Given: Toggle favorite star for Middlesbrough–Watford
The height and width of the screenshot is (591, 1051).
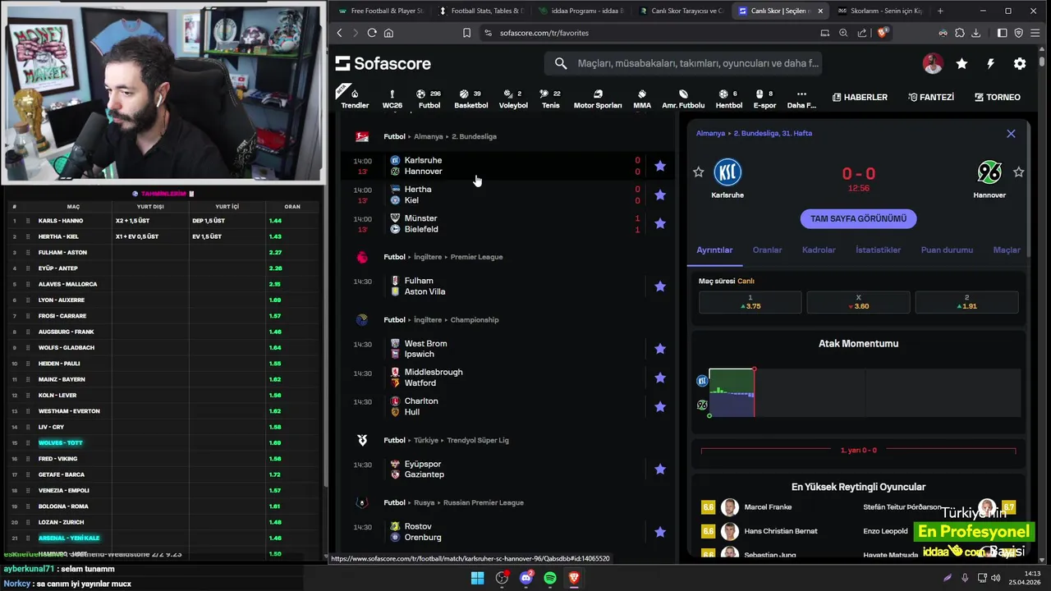Looking at the screenshot, I should [660, 378].
